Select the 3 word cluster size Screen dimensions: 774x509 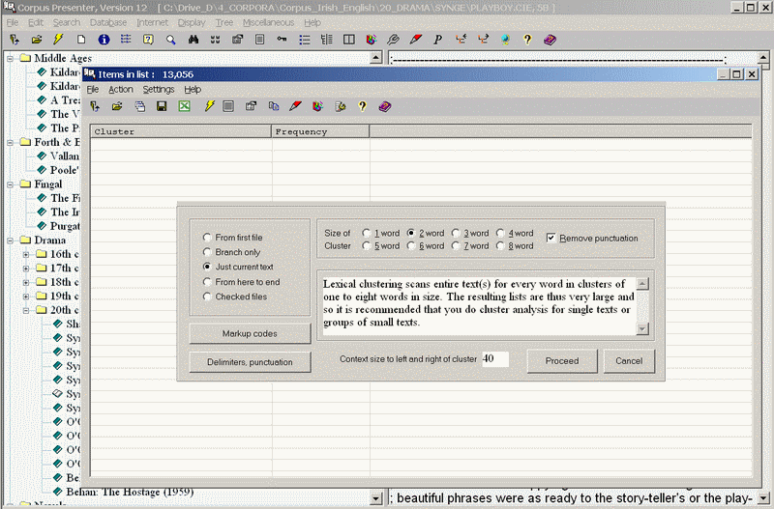click(457, 233)
